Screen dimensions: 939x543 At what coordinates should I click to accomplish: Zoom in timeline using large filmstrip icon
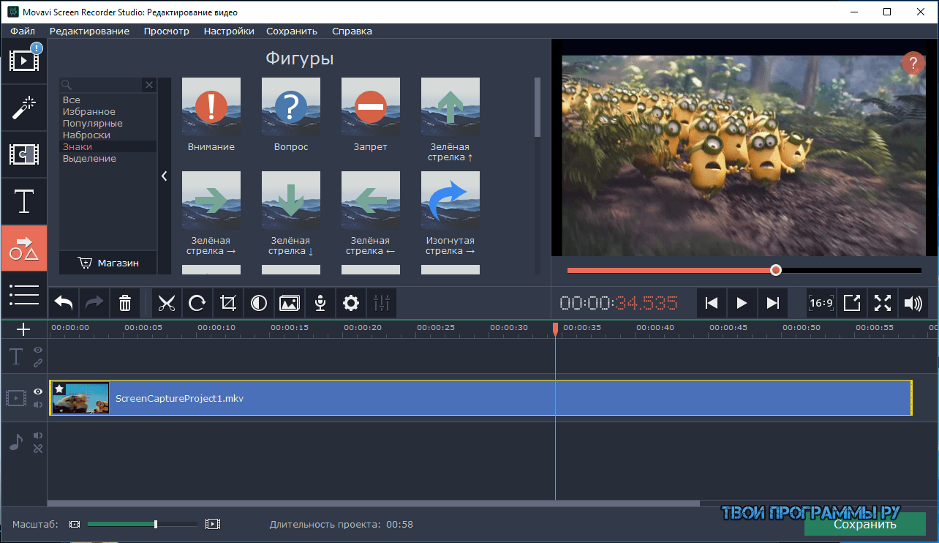point(213,524)
